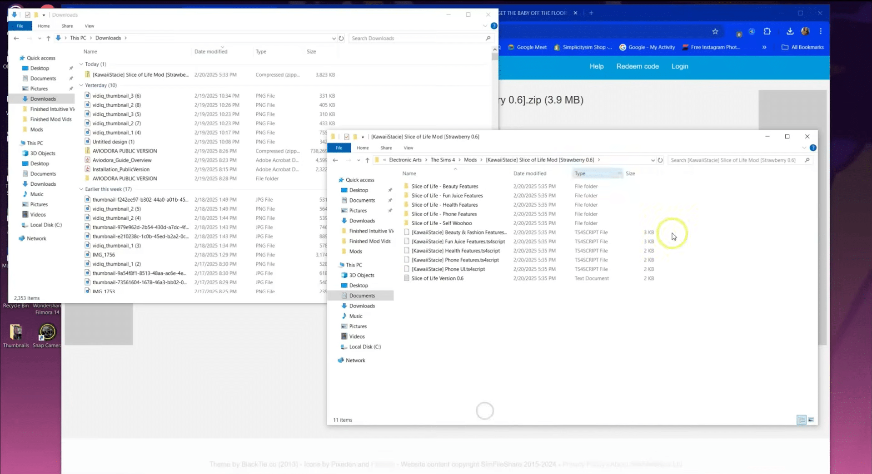
Task: Click the back arrow in the Downloads window
Action: point(16,38)
